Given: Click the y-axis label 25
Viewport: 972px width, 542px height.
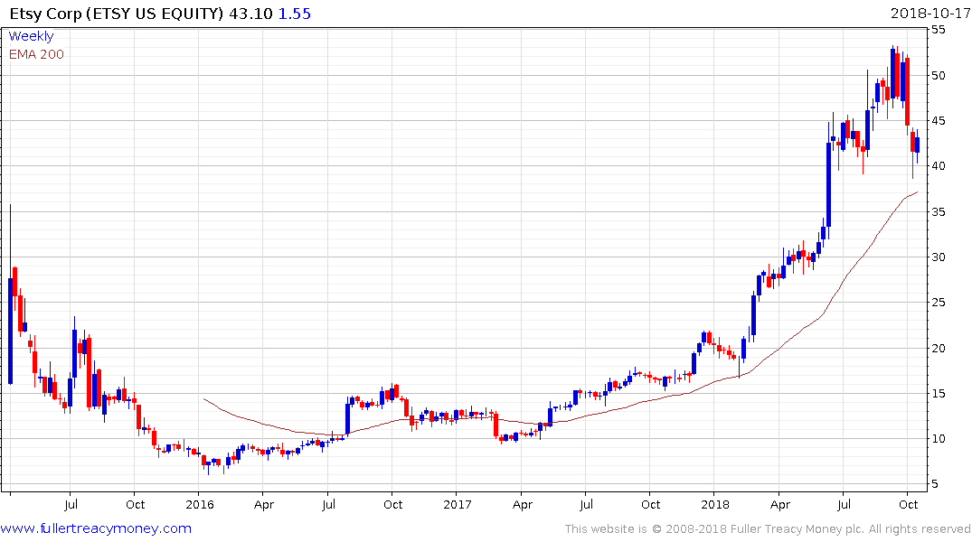Looking at the screenshot, I should [938, 303].
